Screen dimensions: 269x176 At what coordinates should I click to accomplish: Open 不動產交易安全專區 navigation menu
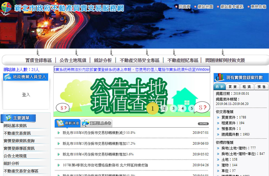tap(140, 60)
